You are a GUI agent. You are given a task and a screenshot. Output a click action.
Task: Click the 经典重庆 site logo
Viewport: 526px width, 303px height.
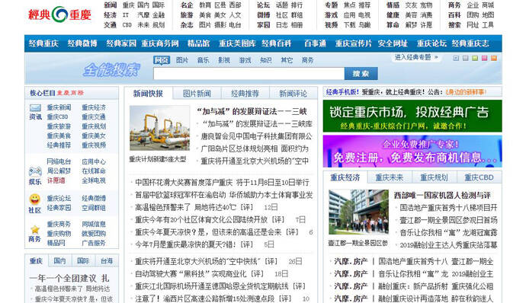coord(59,14)
